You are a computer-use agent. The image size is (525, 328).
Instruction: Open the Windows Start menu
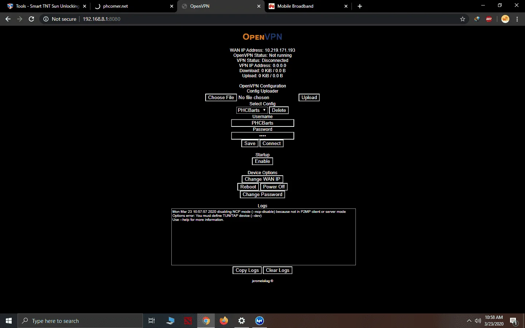point(9,321)
